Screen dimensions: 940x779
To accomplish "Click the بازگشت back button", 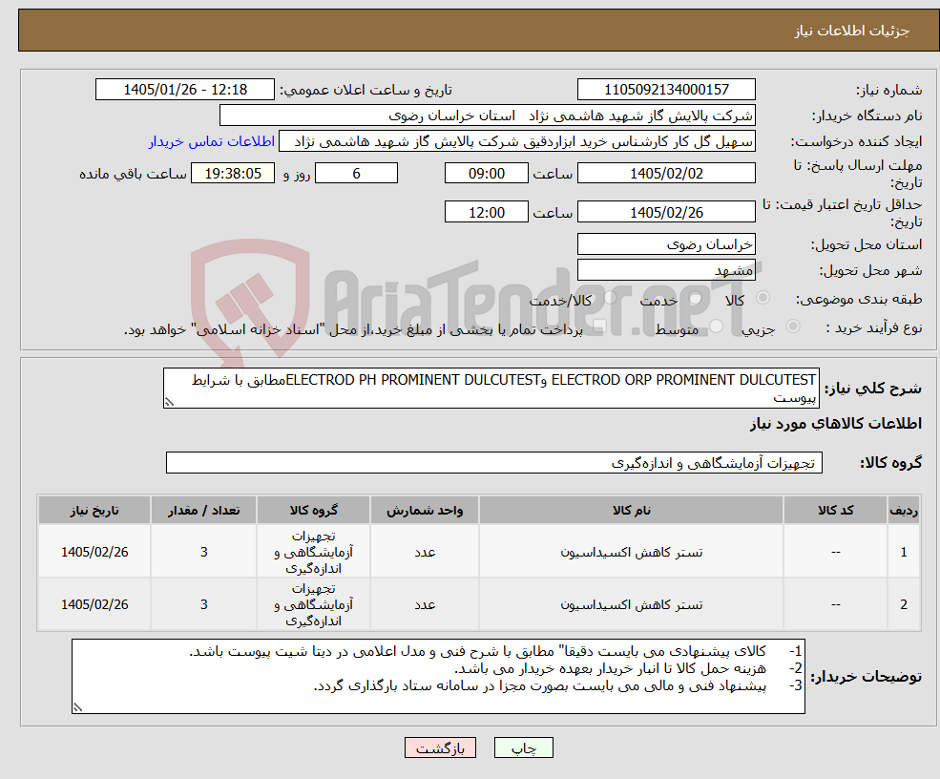I will [440, 747].
